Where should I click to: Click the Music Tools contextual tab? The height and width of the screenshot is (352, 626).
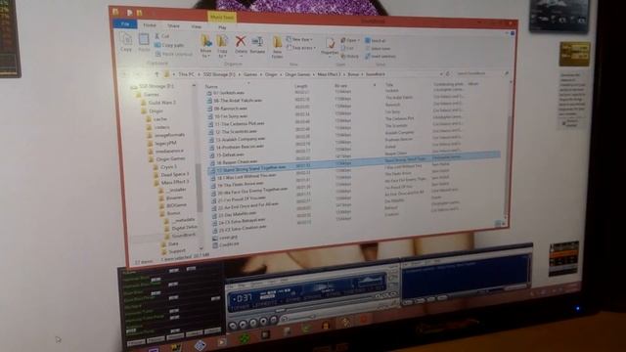point(222,18)
